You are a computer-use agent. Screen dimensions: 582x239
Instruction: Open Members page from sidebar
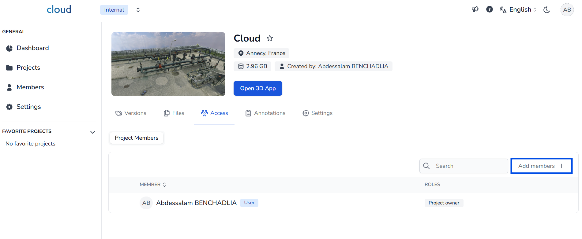click(30, 87)
